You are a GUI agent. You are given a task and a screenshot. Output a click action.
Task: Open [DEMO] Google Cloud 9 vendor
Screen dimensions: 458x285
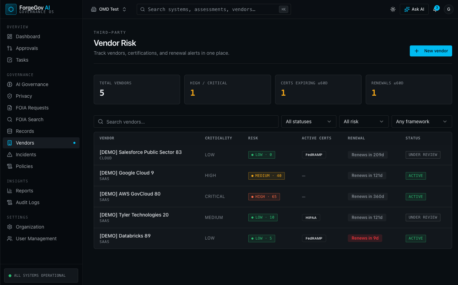[127, 173]
